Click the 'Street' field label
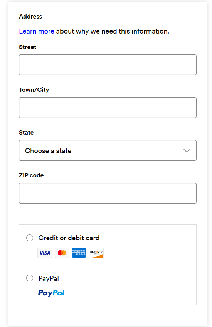The width and height of the screenshot is (212, 327). [27, 47]
